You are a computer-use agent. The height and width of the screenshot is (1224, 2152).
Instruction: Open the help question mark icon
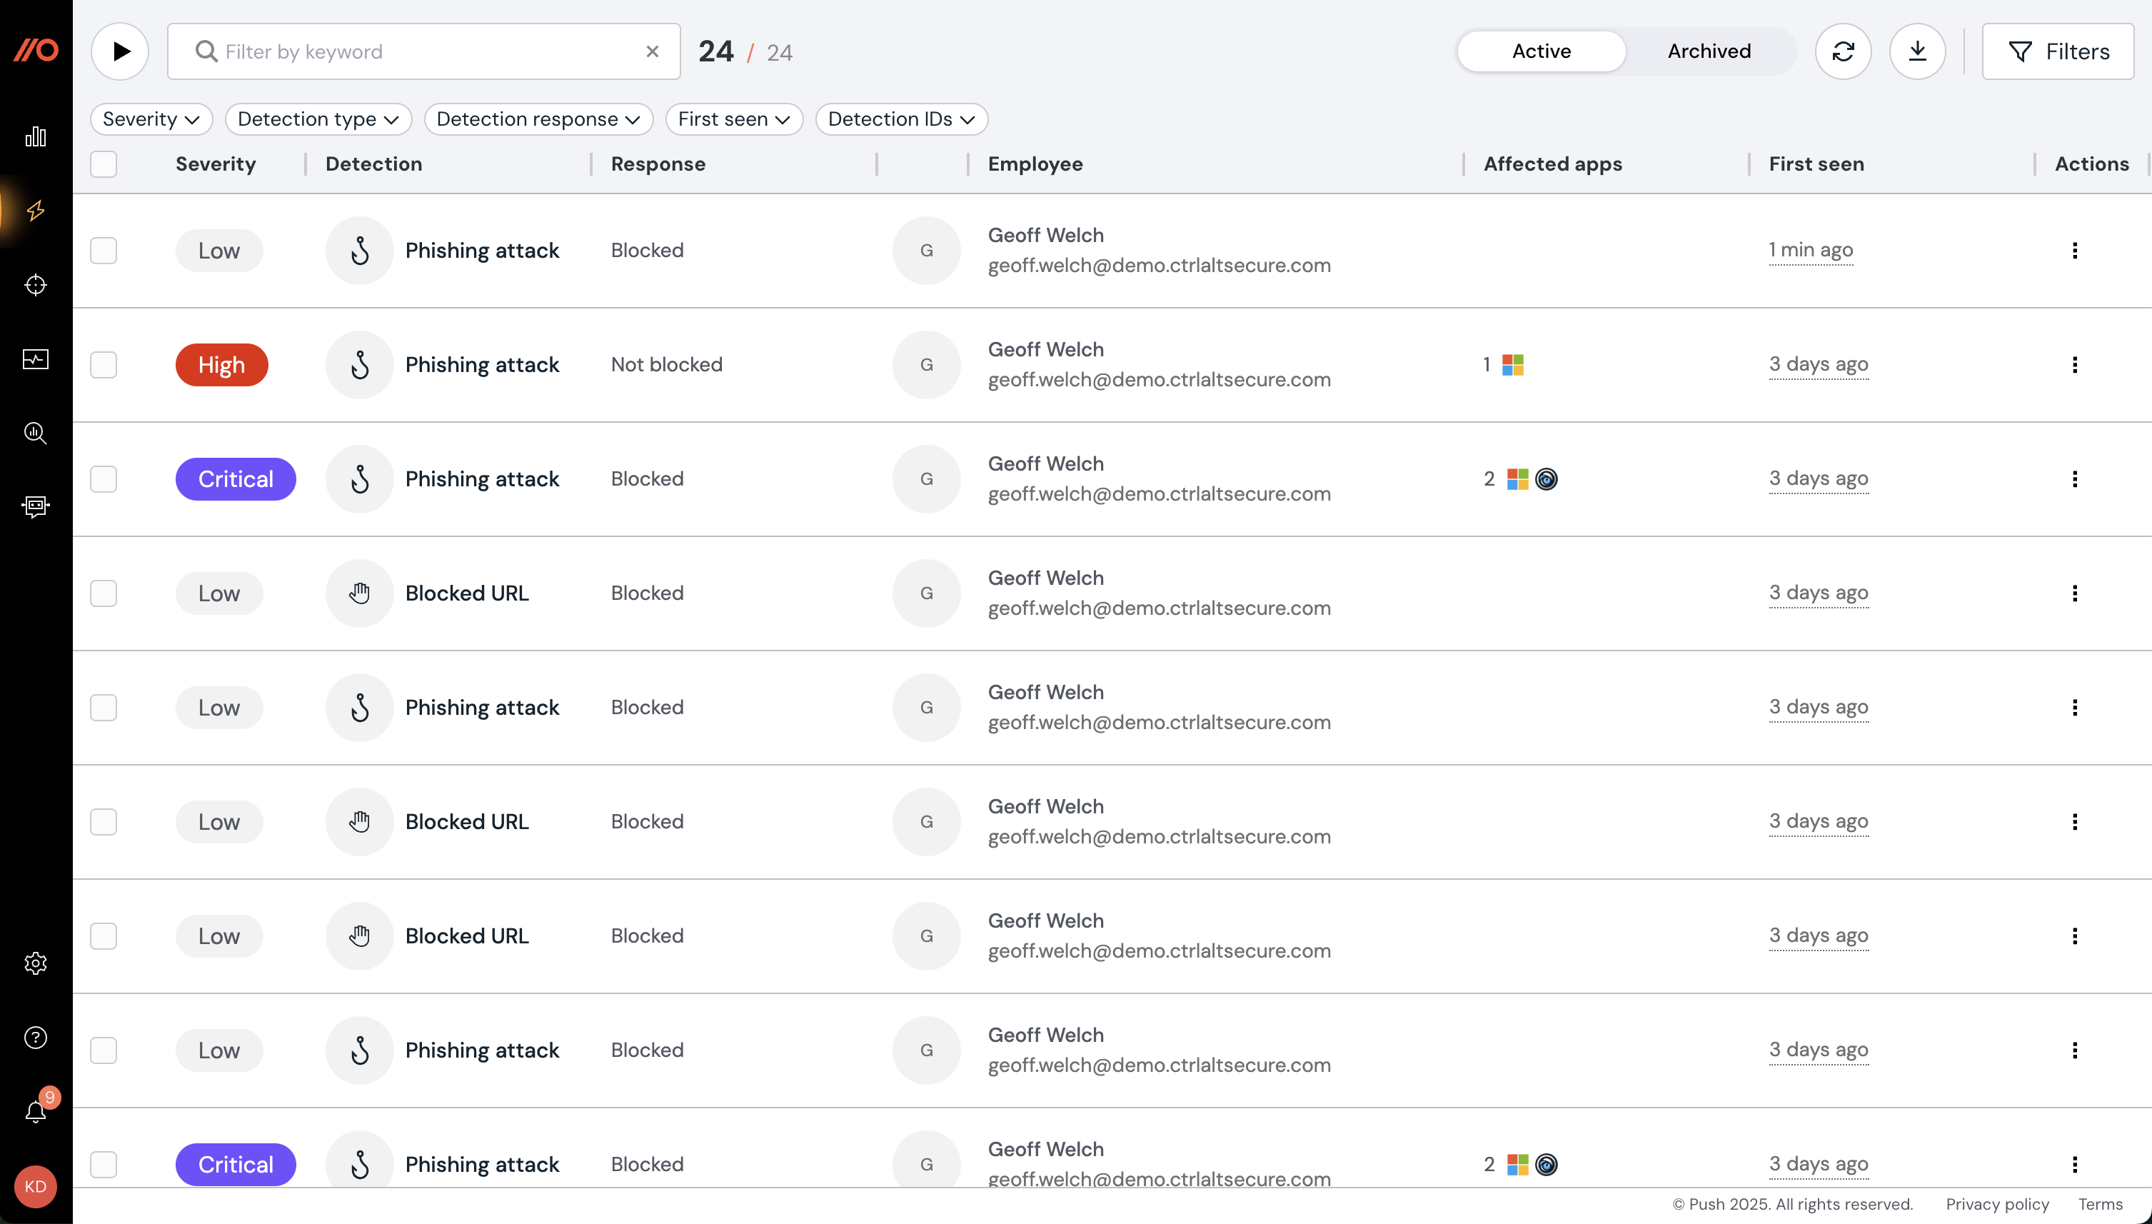[x=35, y=1036]
